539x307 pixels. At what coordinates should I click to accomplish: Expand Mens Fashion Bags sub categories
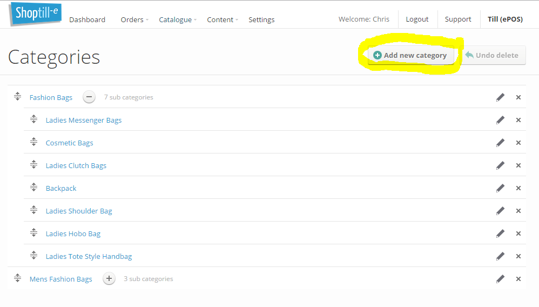(x=109, y=279)
